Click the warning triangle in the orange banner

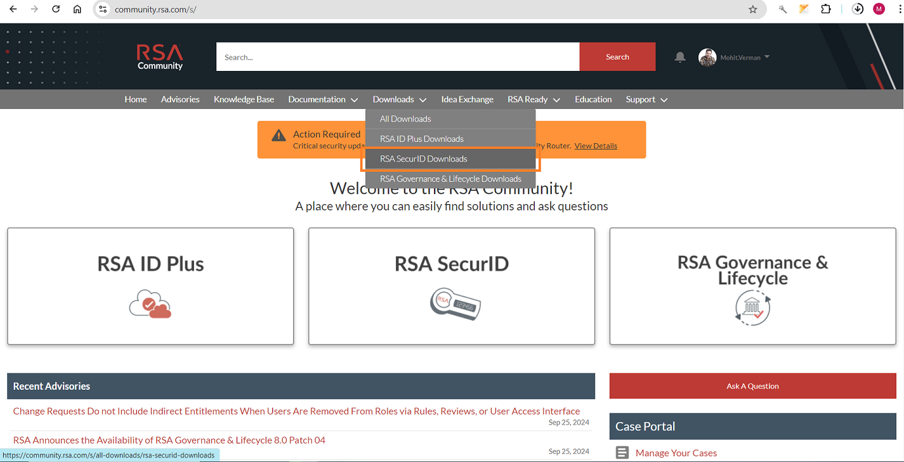tap(278, 135)
